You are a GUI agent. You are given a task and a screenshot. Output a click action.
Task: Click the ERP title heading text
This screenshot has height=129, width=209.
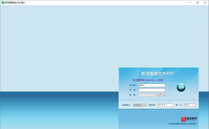tap(157, 73)
